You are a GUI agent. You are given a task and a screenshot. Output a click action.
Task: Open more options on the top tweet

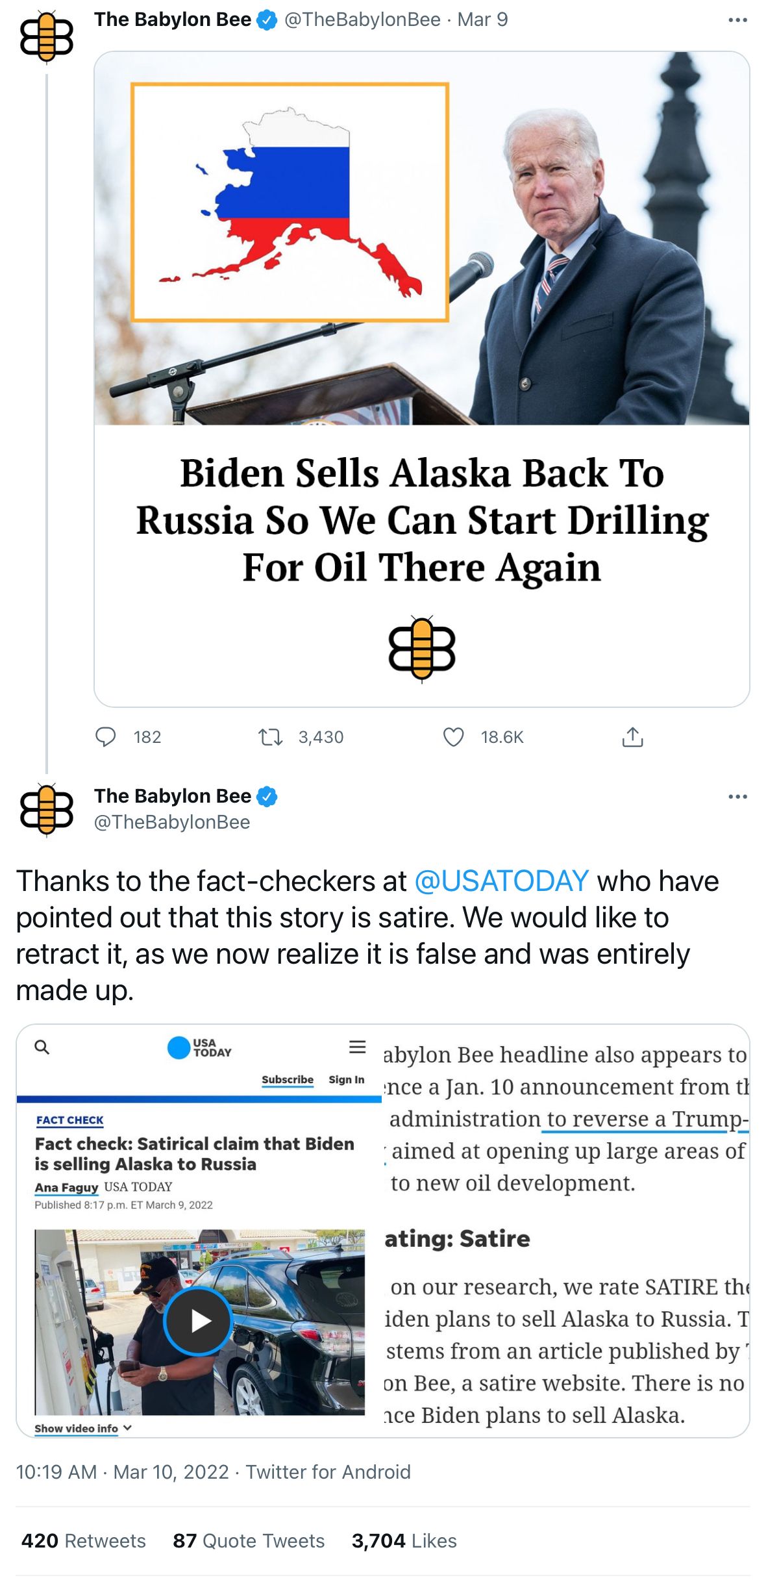(737, 20)
